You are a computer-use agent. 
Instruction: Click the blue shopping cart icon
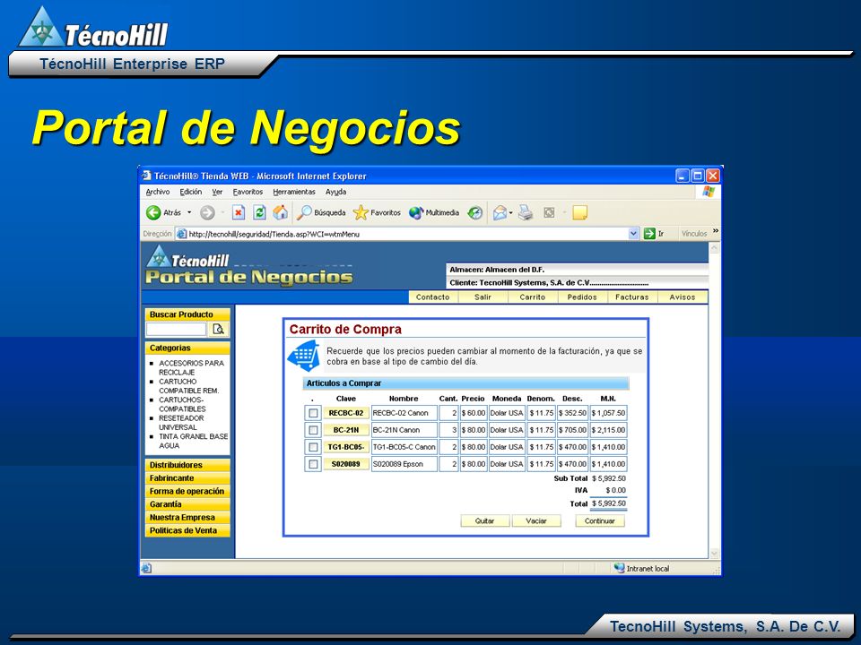(304, 356)
